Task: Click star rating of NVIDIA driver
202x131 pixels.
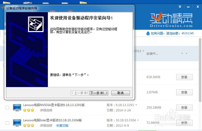Action: [29, 110]
